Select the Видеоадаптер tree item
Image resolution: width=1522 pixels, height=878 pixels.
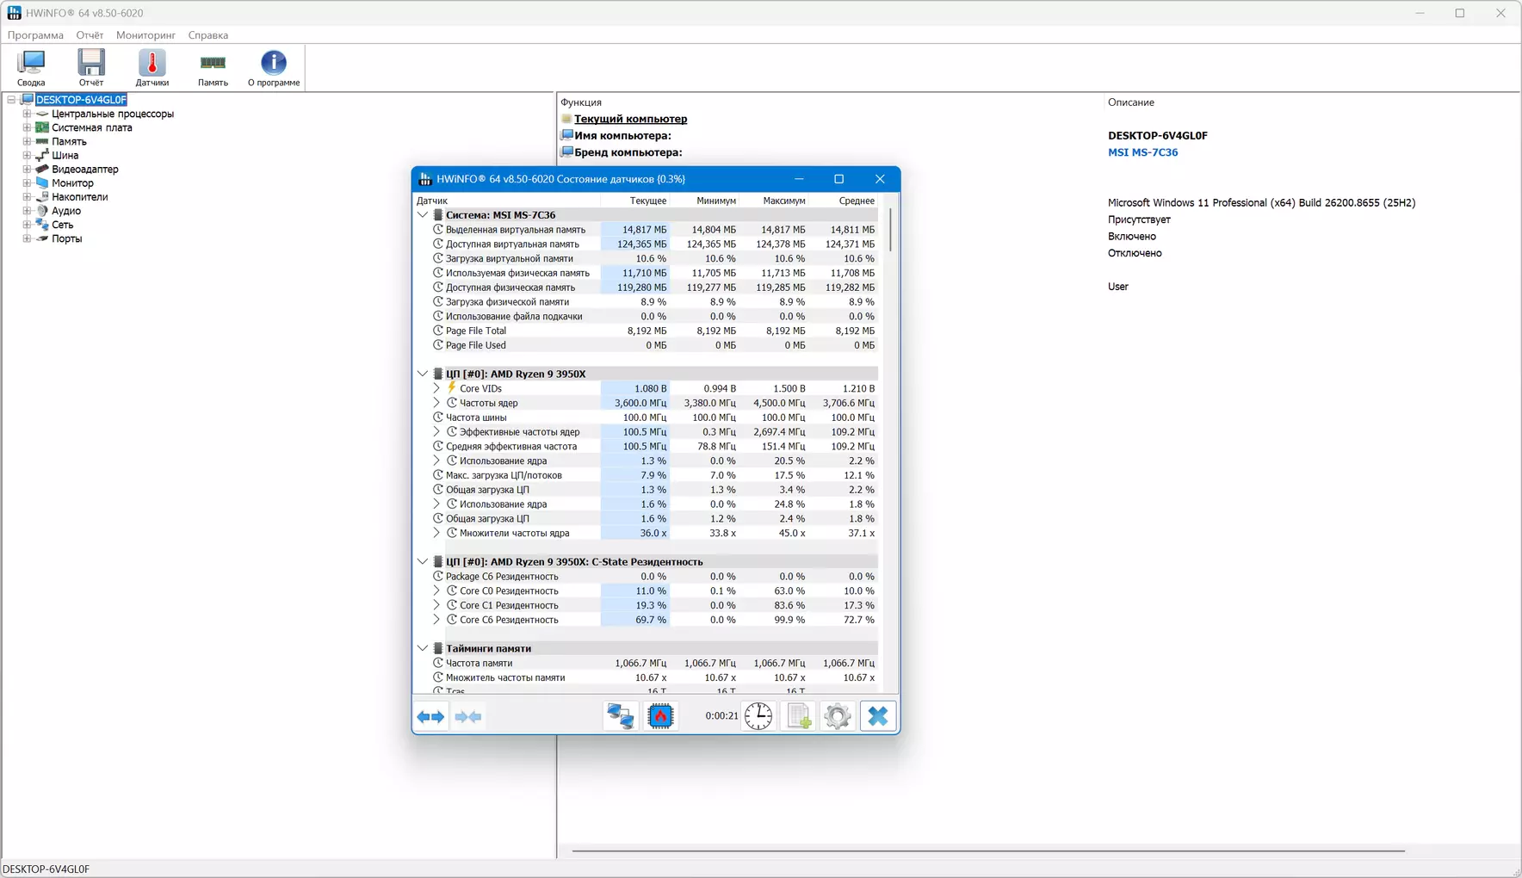point(84,169)
